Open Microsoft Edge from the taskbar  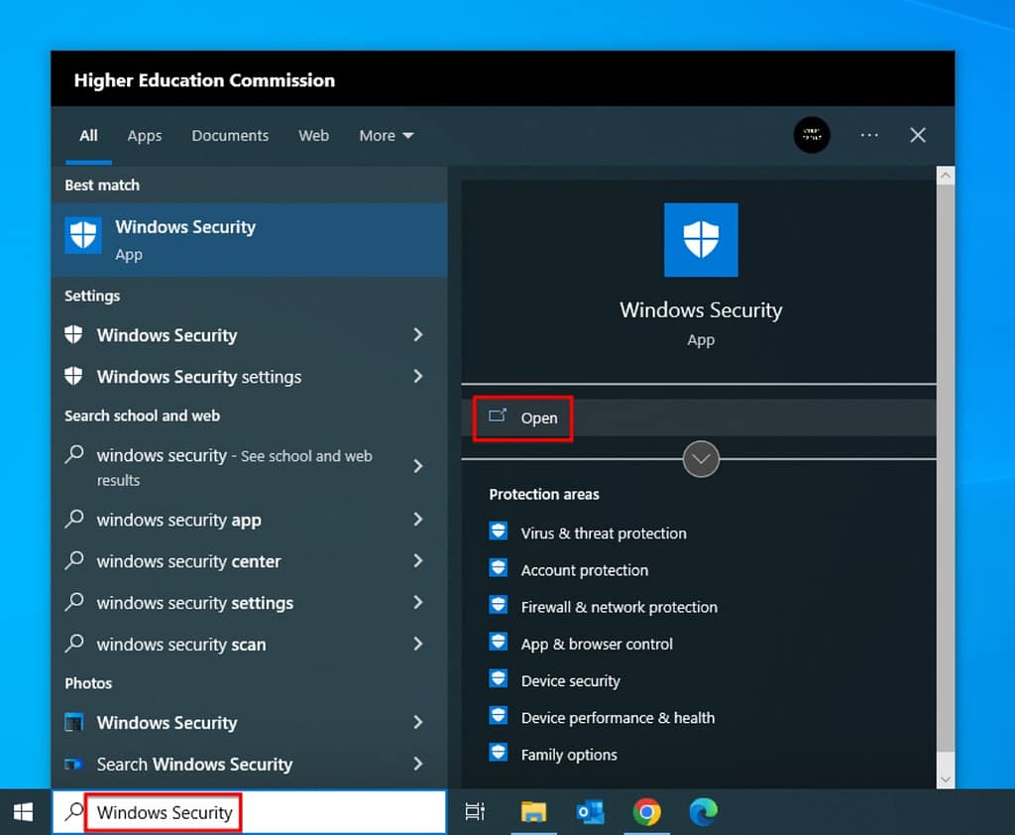tap(703, 811)
